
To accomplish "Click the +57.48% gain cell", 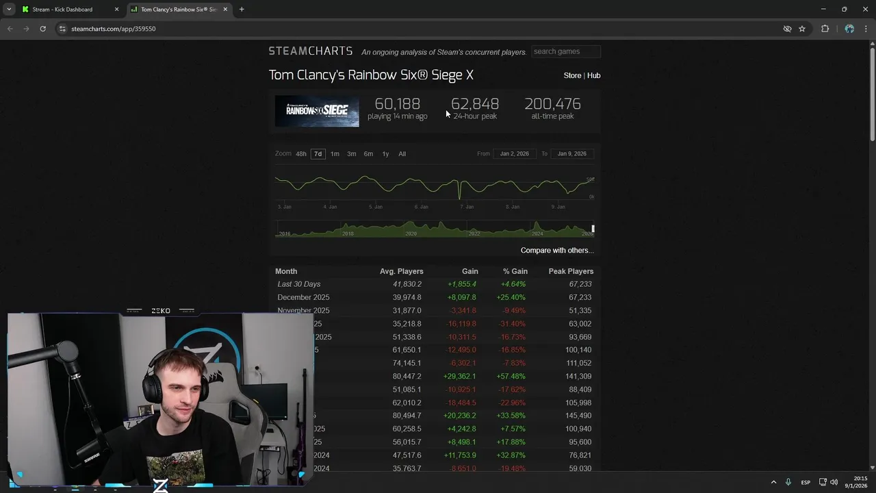I will 511,377.
